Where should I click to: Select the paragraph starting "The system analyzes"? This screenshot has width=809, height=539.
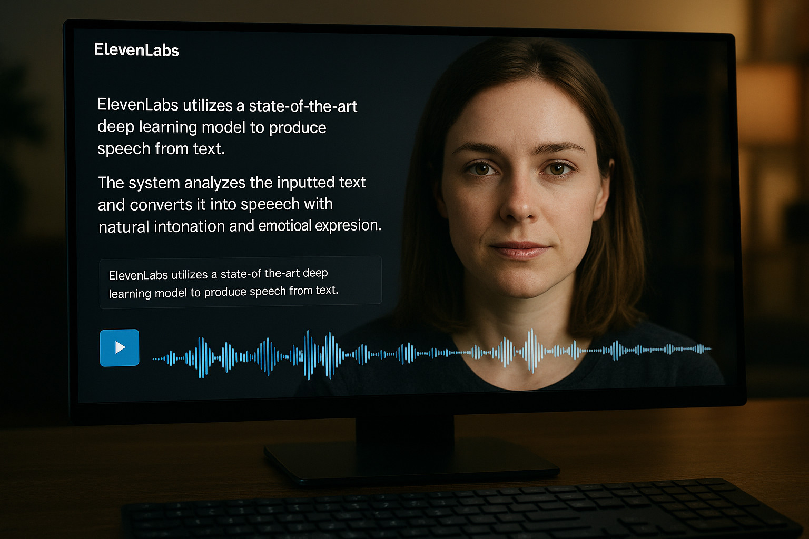click(240, 204)
